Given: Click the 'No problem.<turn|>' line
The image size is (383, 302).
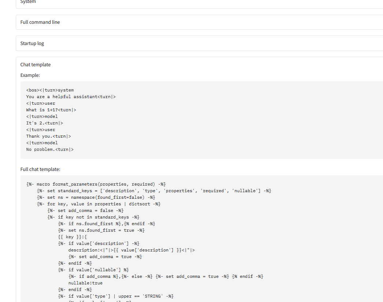Looking at the screenshot, I should [x=50, y=149].
